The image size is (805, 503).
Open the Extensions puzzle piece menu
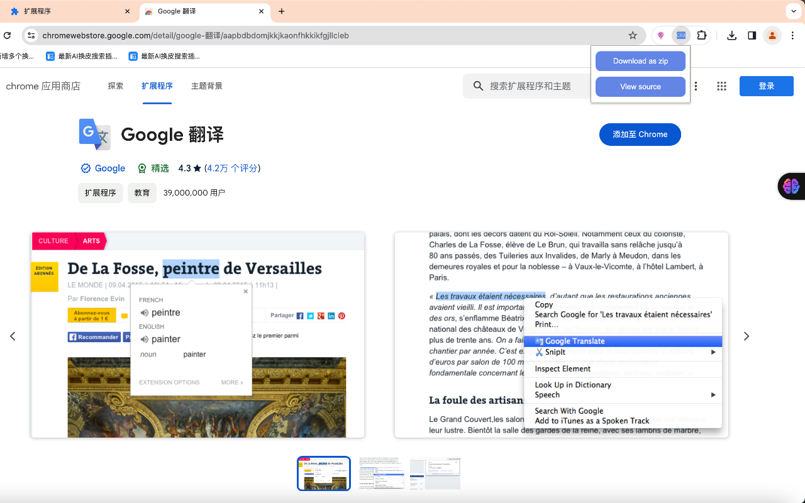point(702,36)
